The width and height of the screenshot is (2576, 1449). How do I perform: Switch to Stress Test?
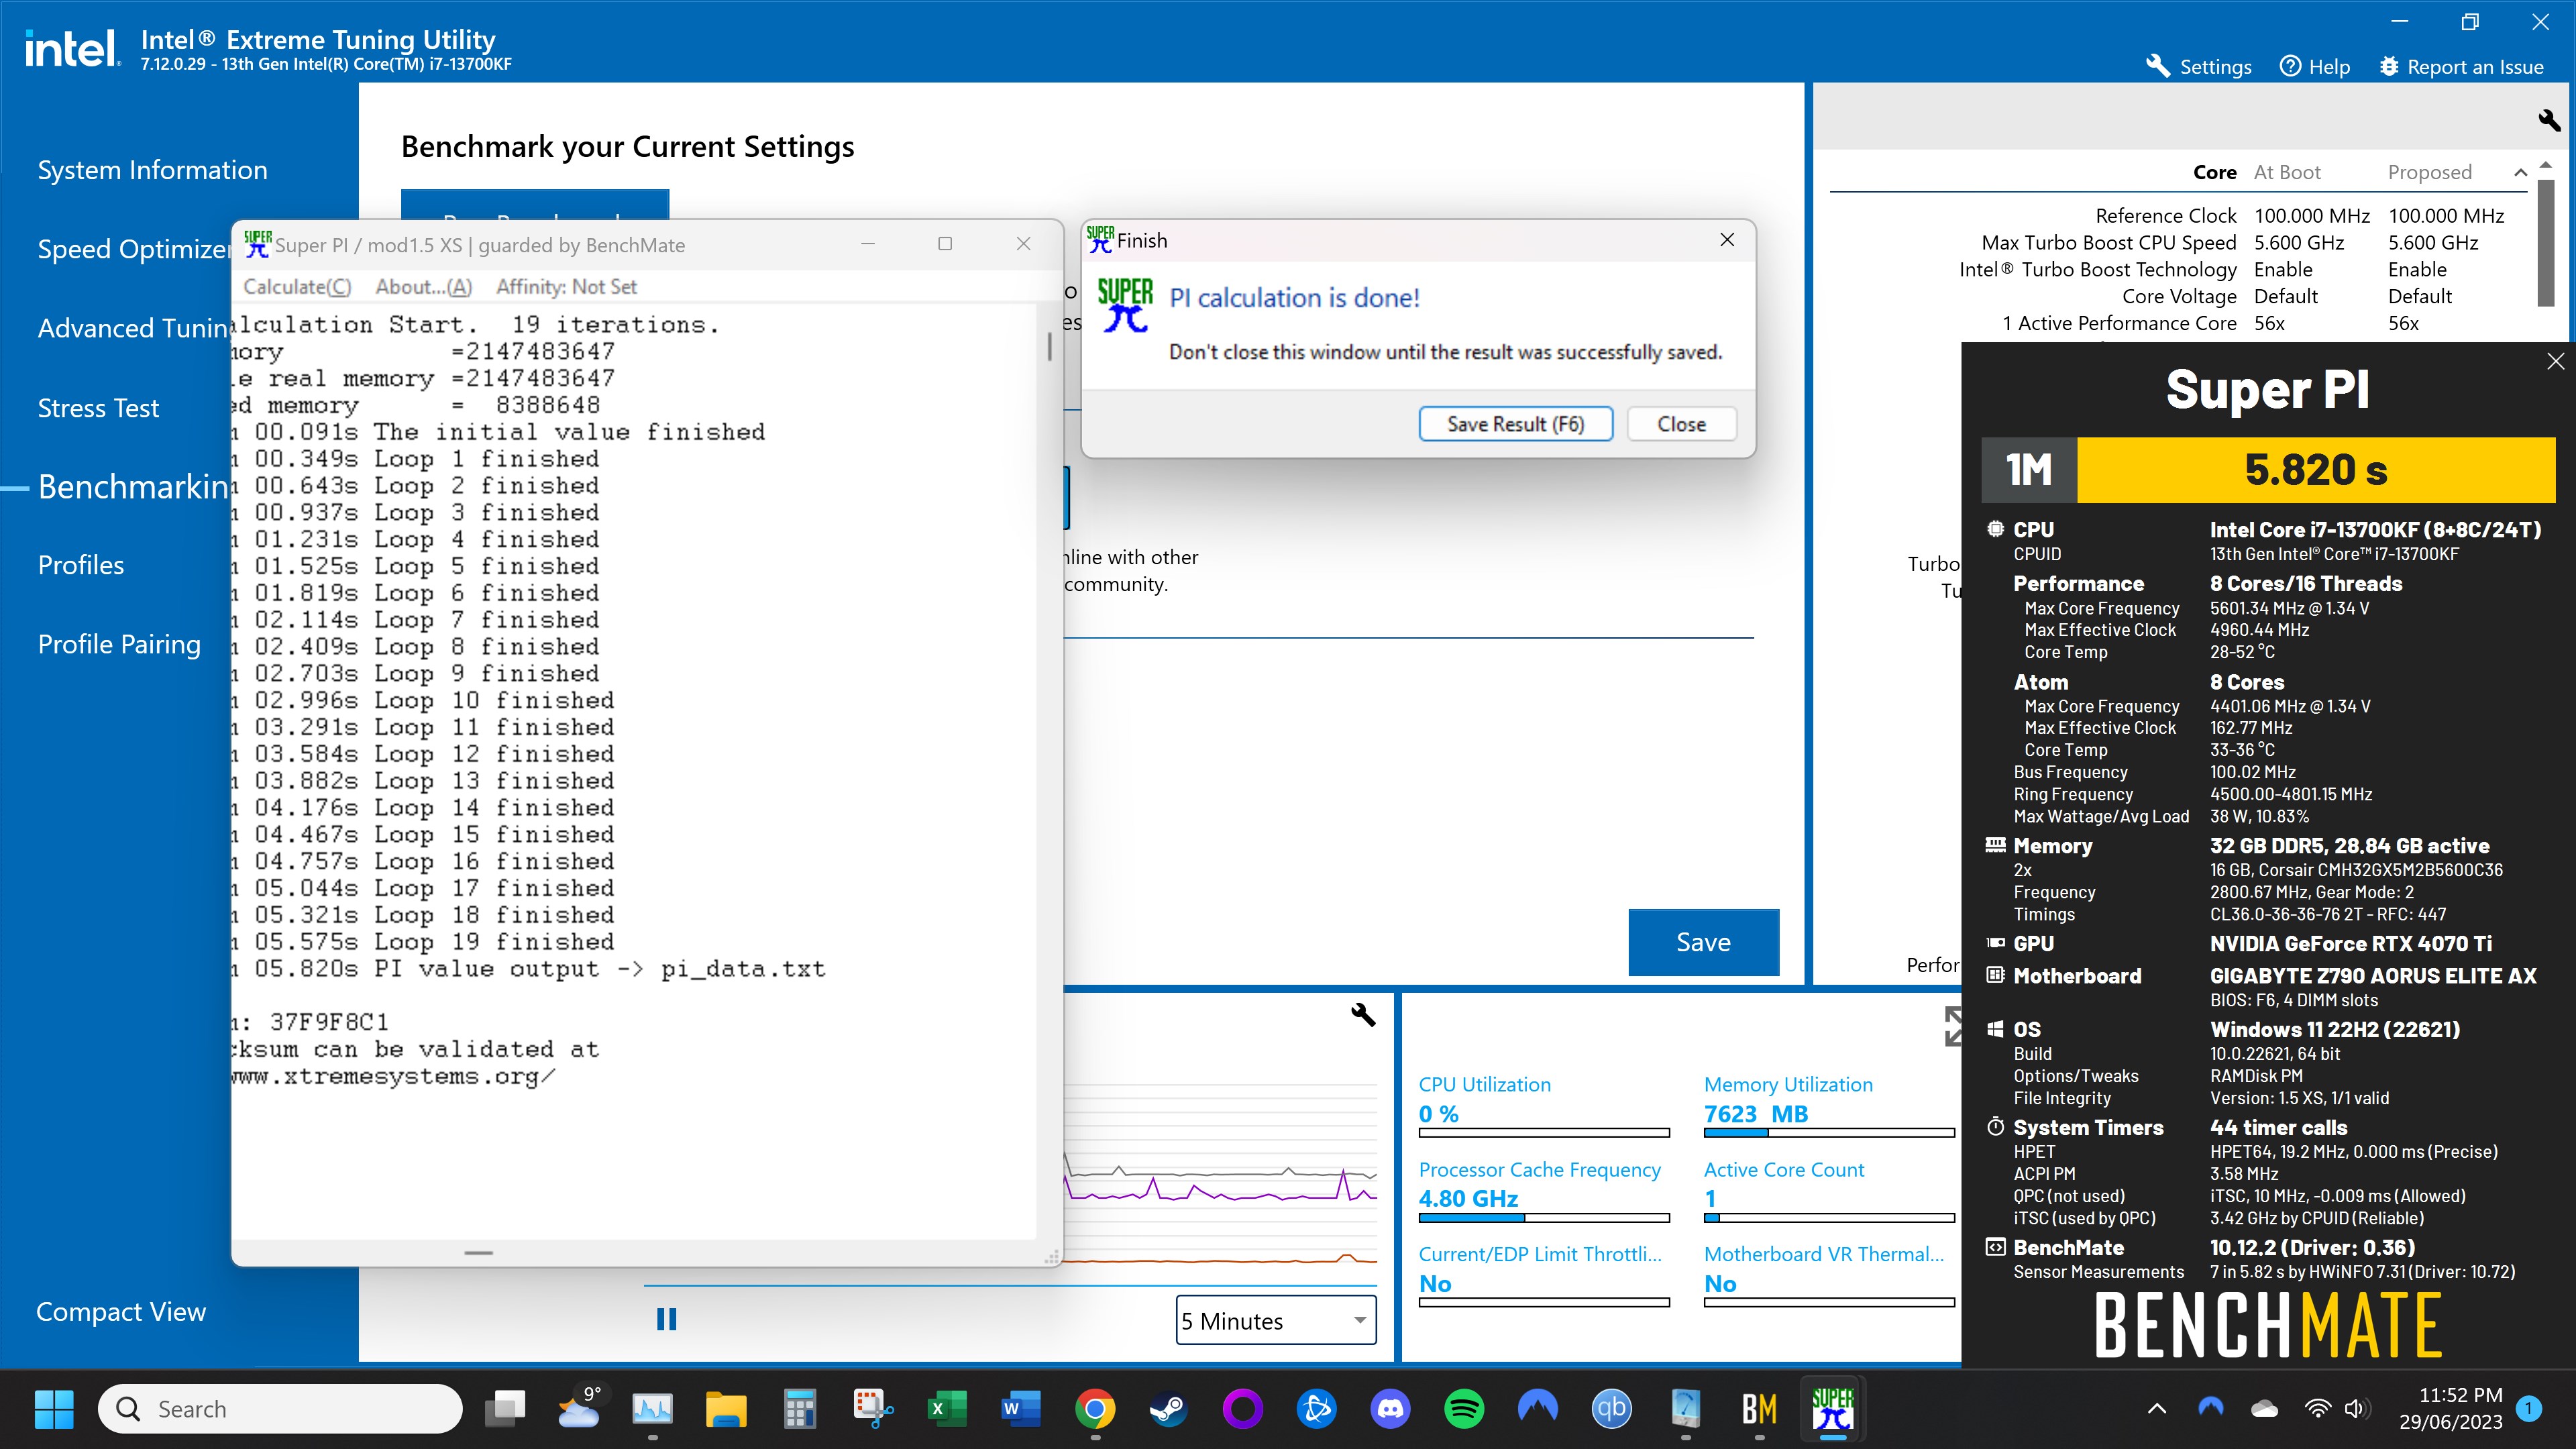(x=98, y=408)
